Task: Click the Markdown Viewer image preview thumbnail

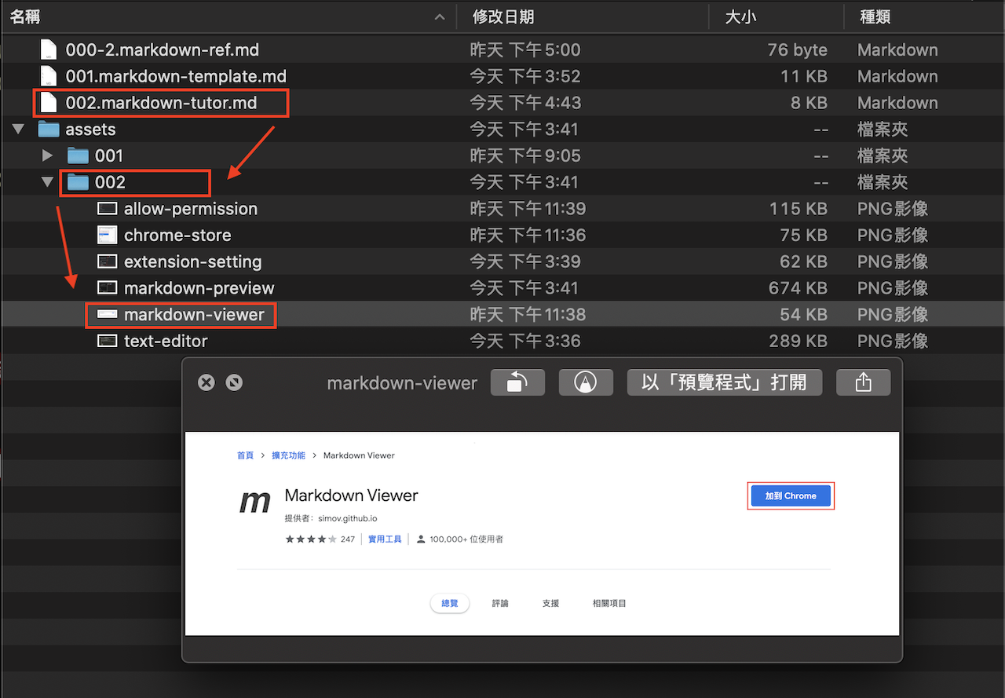Action: tap(542, 533)
